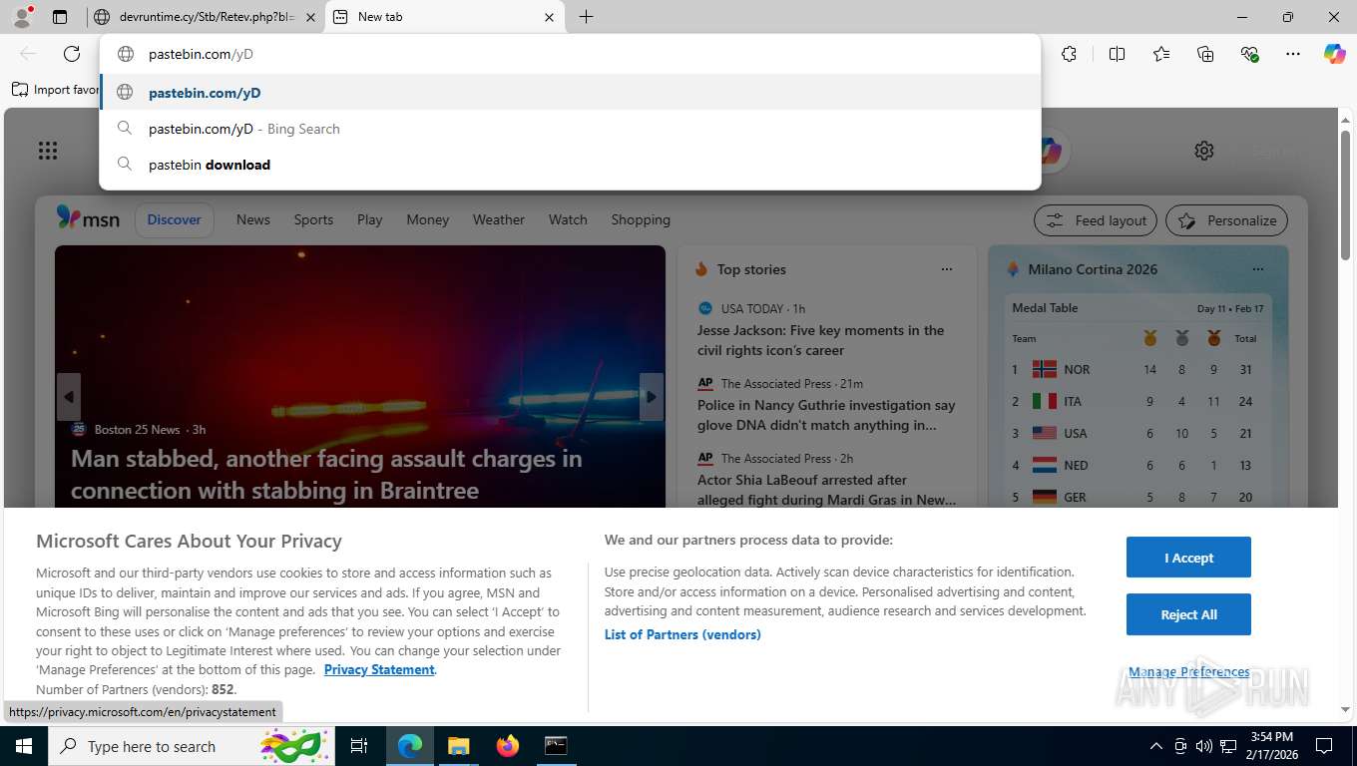
Task: Read Nancy Guthrie investigation story
Action: click(x=826, y=415)
